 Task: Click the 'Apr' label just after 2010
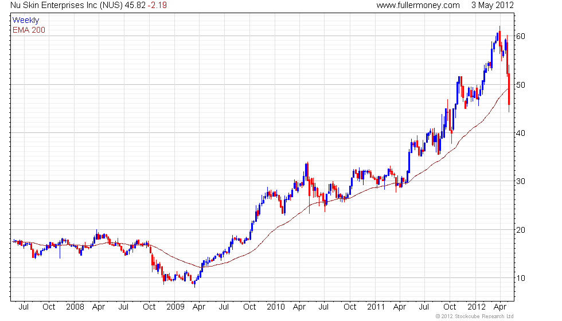pos(299,307)
